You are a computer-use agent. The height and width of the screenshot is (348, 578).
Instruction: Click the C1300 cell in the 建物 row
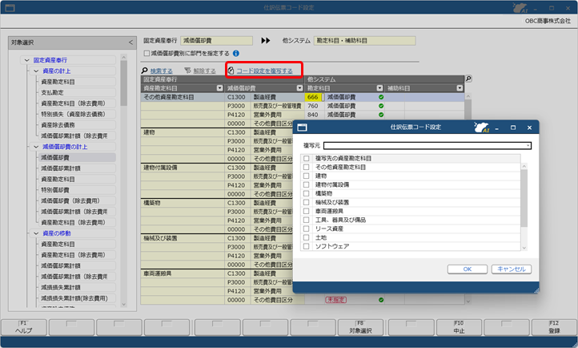236,132
